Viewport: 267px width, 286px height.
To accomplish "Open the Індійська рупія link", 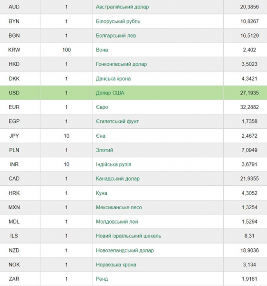I will point(113,164).
